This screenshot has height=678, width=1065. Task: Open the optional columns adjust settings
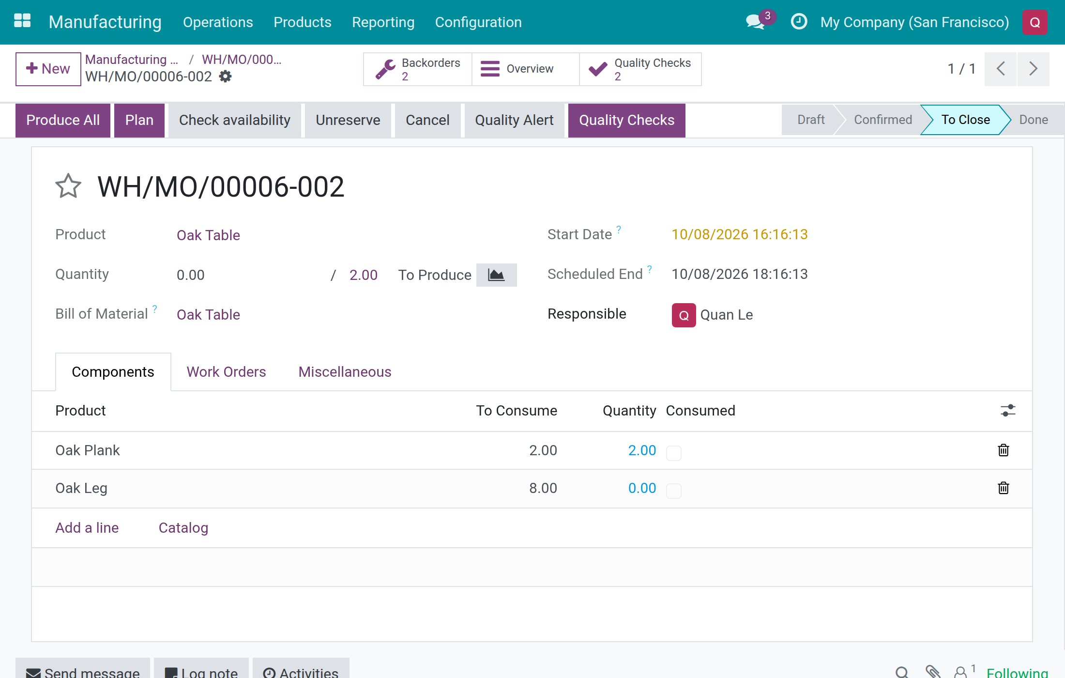coord(1008,411)
